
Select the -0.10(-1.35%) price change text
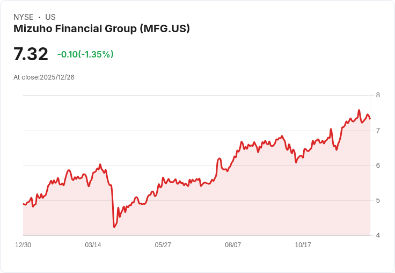pyautogui.click(x=85, y=54)
